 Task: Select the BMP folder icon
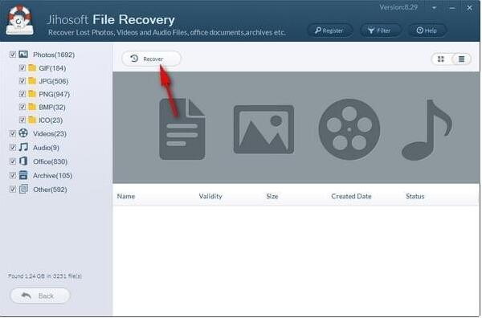coord(32,107)
